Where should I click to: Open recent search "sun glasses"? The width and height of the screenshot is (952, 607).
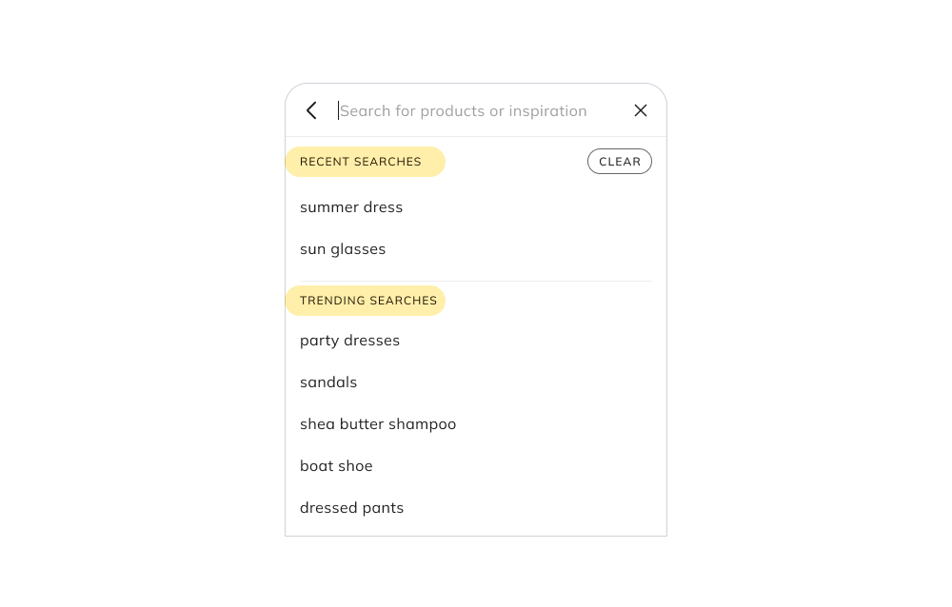click(x=343, y=249)
